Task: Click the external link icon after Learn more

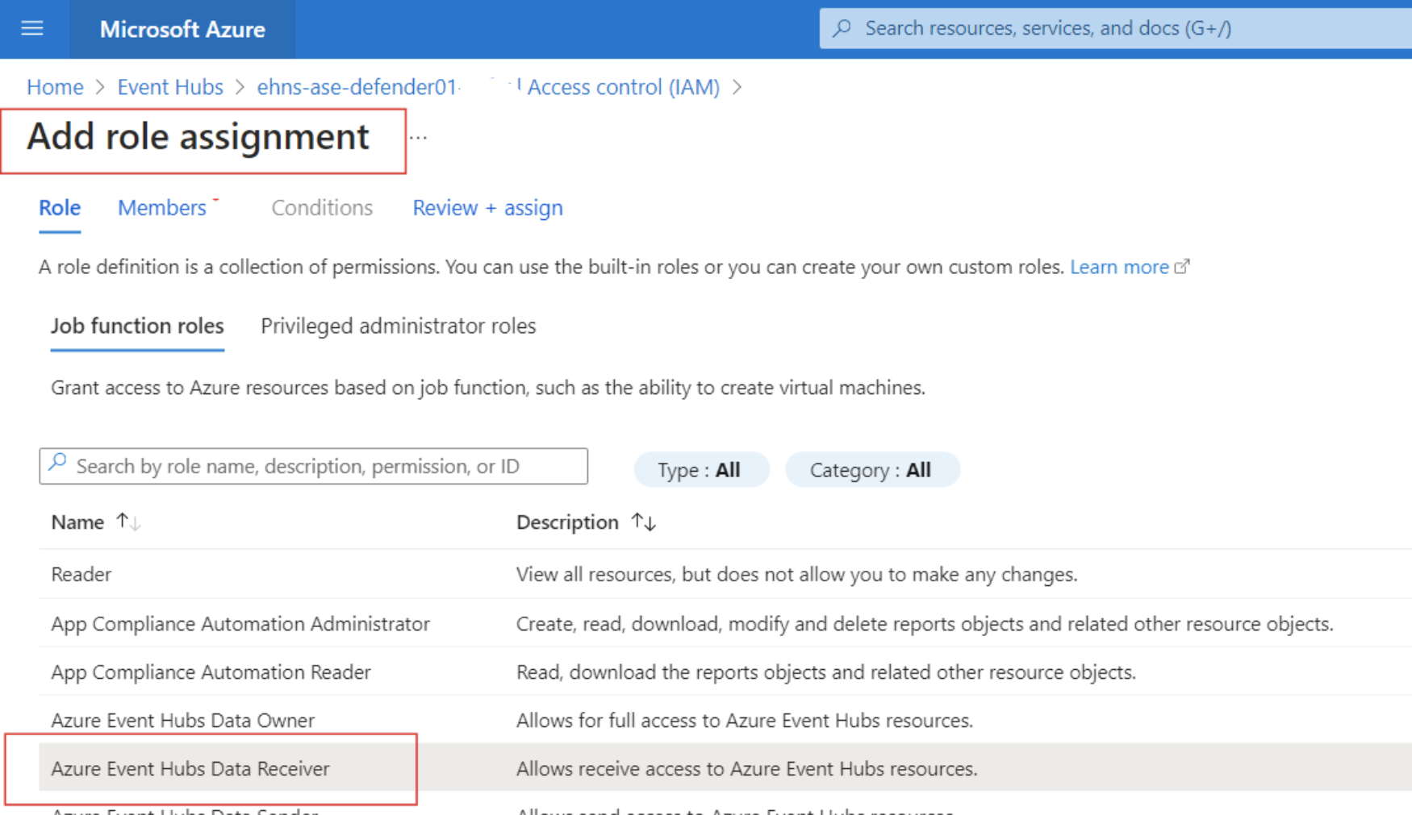Action: [1182, 267]
